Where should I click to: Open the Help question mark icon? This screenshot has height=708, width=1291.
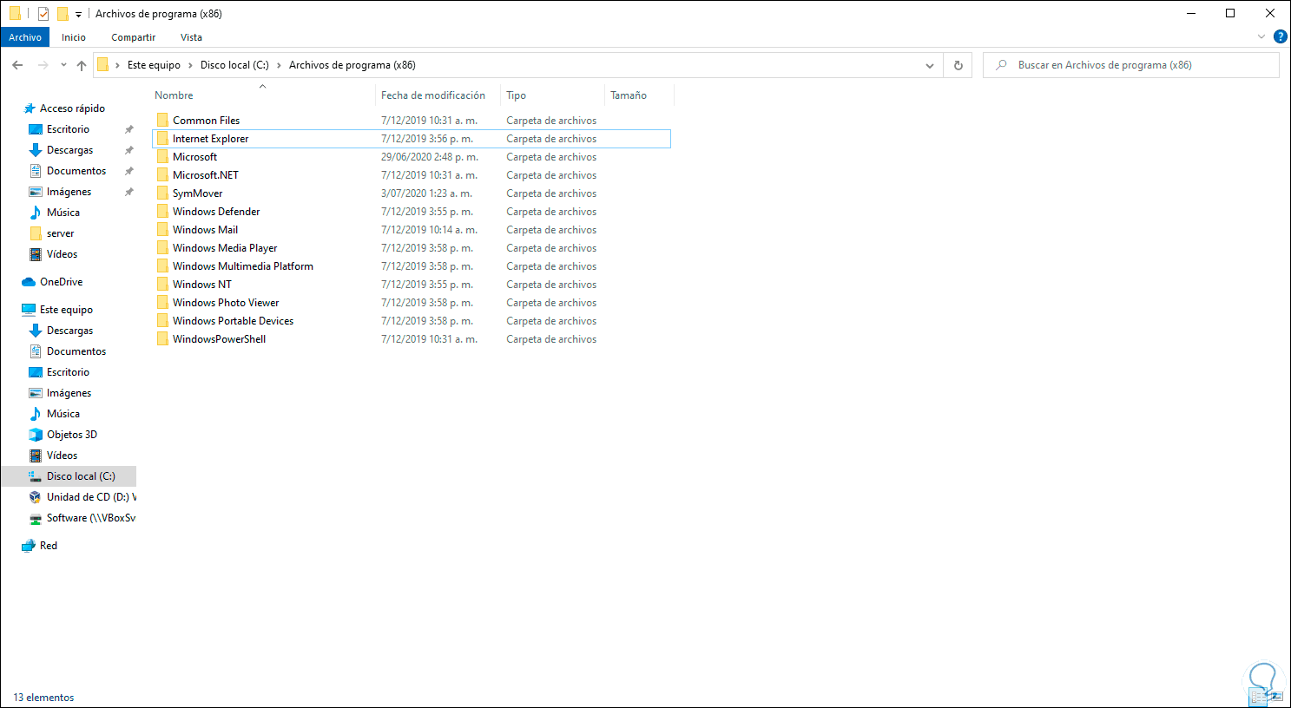[x=1281, y=36]
